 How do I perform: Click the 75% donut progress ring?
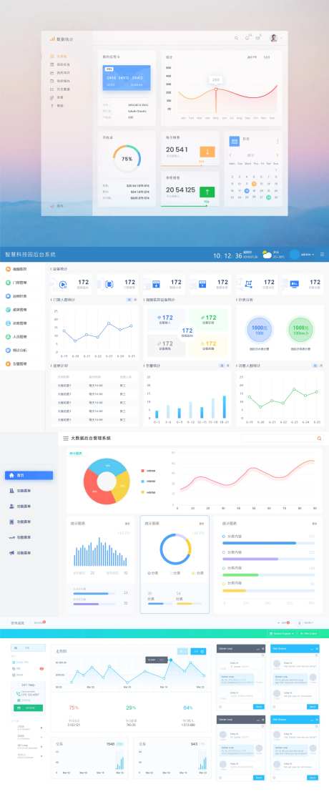127,159
